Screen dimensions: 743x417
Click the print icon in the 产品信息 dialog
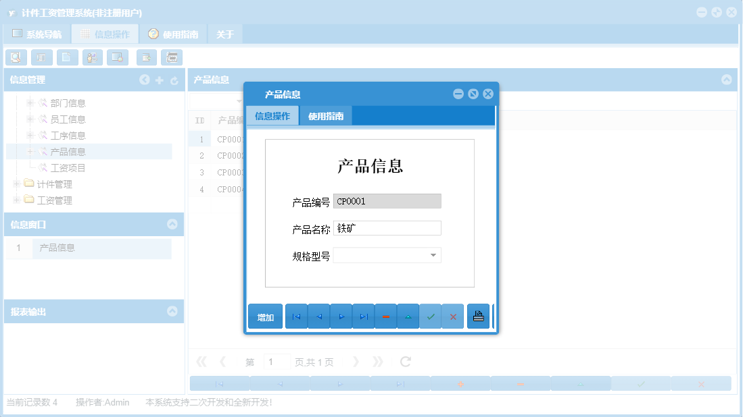(478, 316)
